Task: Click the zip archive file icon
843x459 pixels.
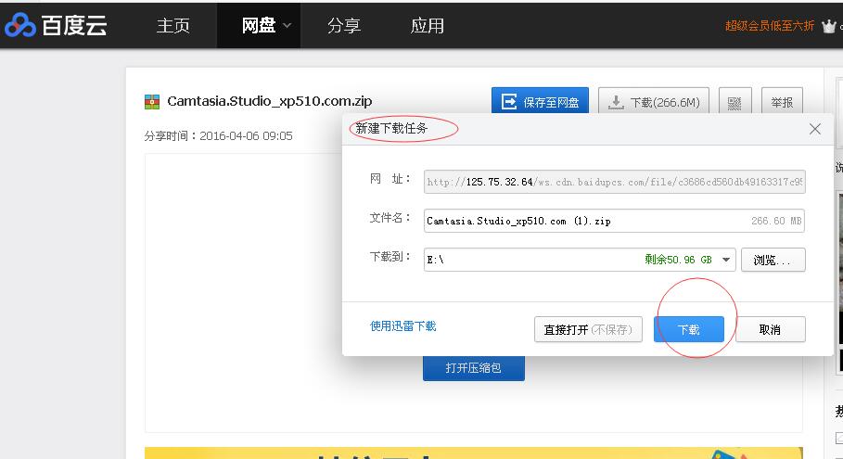Action: pyautogui.click(x=152, y=102)
